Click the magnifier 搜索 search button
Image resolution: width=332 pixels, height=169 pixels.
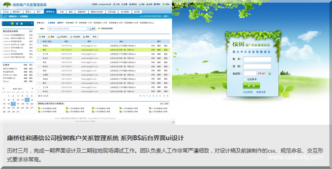point(92,28)
